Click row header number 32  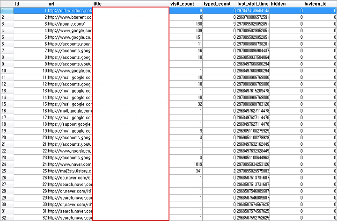point(7,218)
